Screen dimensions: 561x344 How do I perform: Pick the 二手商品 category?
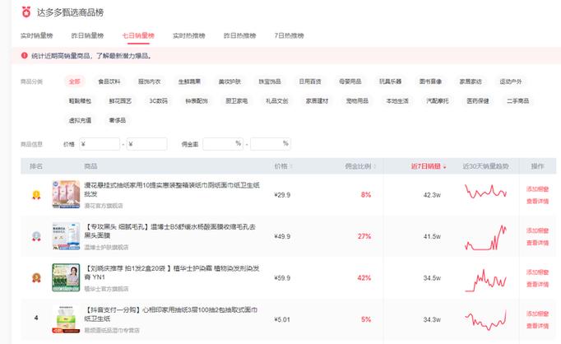[x=517, y=101]
